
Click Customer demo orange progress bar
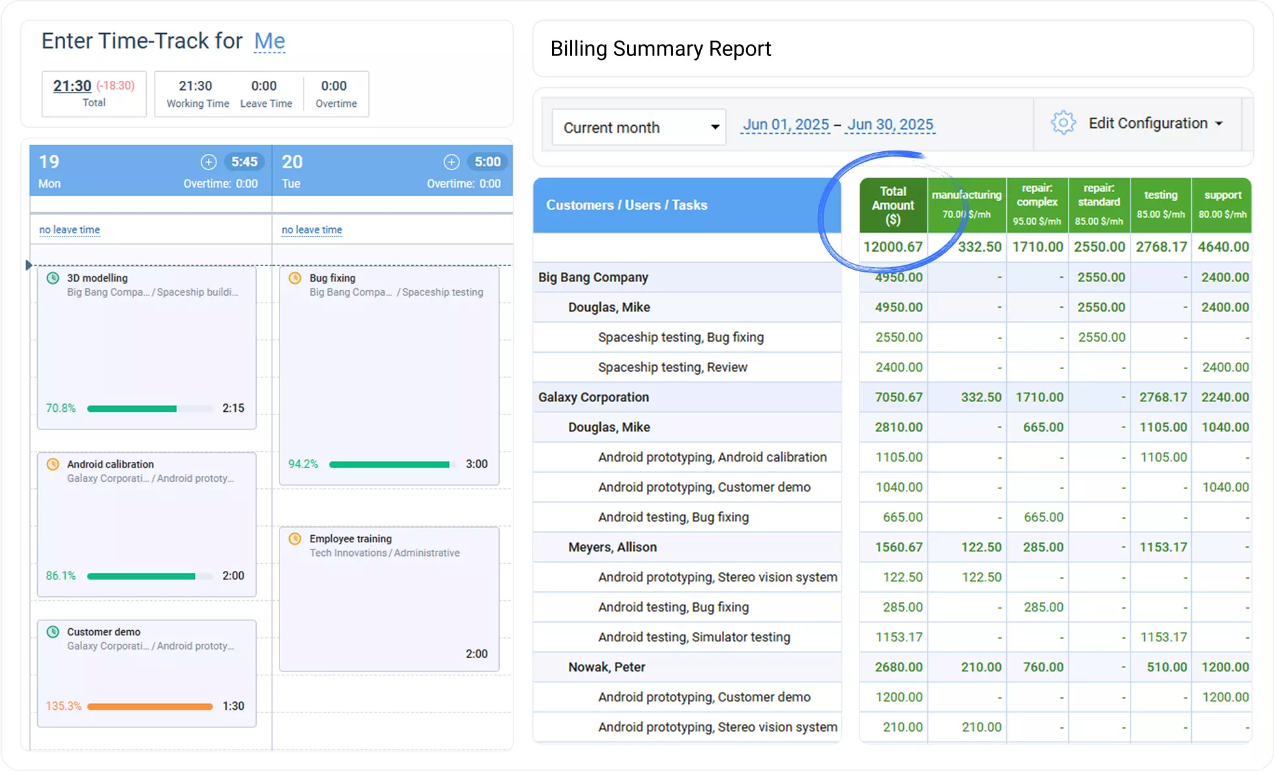pyautogui.click(x=150, y=706)
